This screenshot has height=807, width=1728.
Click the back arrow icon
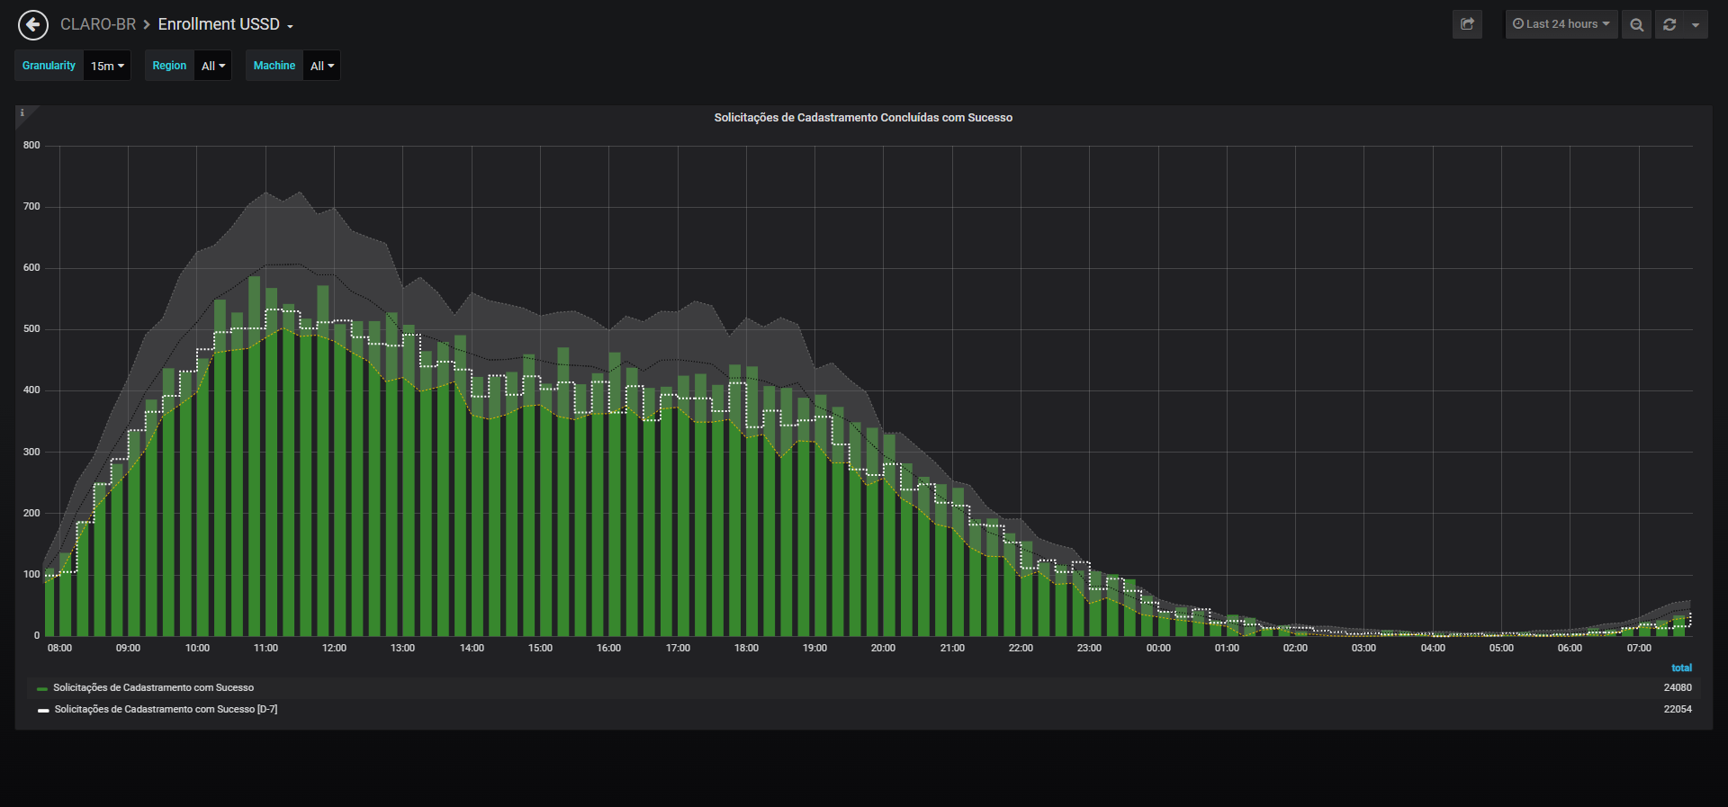33,24
